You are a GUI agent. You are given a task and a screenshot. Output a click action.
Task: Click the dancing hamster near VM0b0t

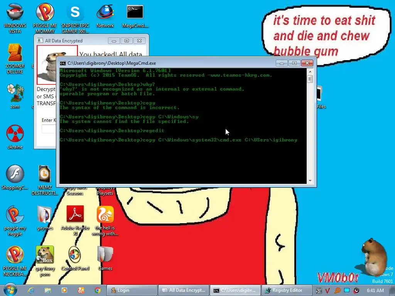[x=373, y=257]
